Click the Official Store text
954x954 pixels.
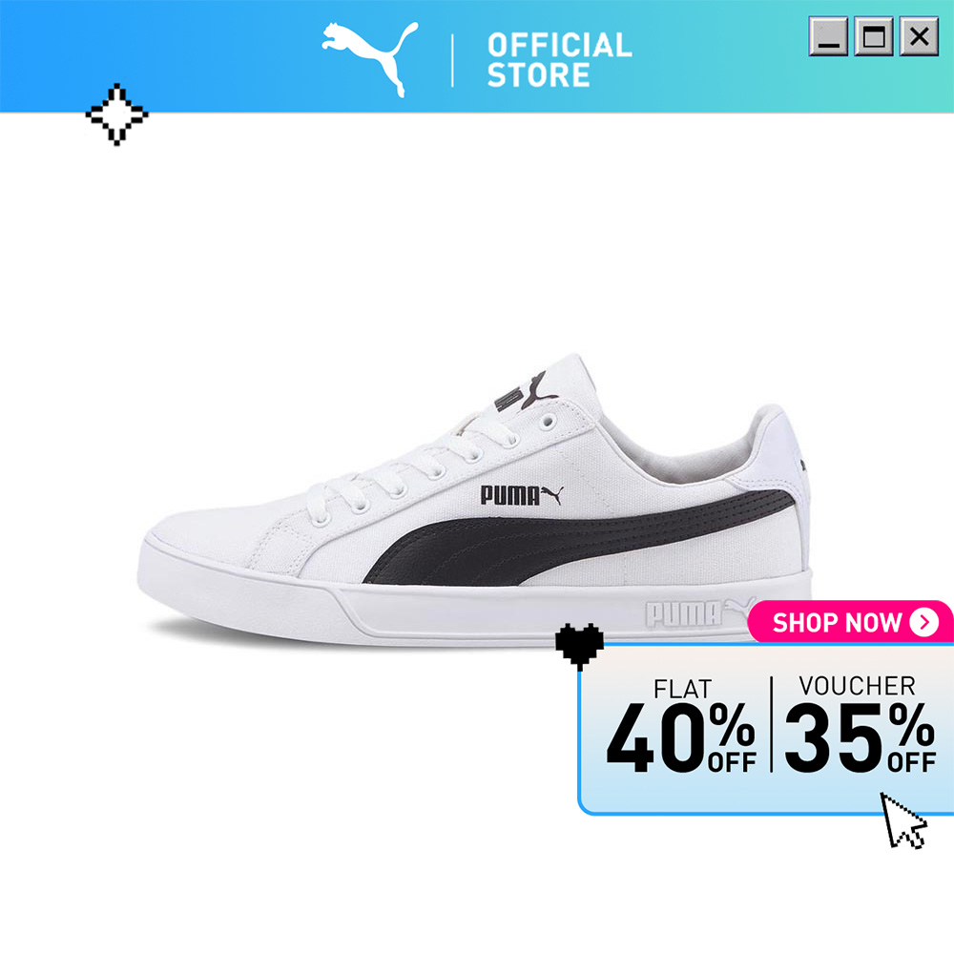pos(559,60)
